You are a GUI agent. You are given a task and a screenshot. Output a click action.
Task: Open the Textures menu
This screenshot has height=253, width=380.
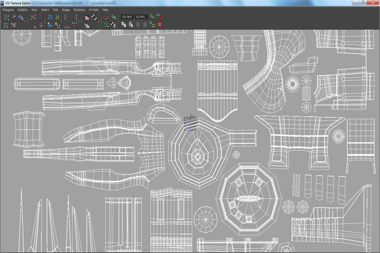click(x=79, y=9)
